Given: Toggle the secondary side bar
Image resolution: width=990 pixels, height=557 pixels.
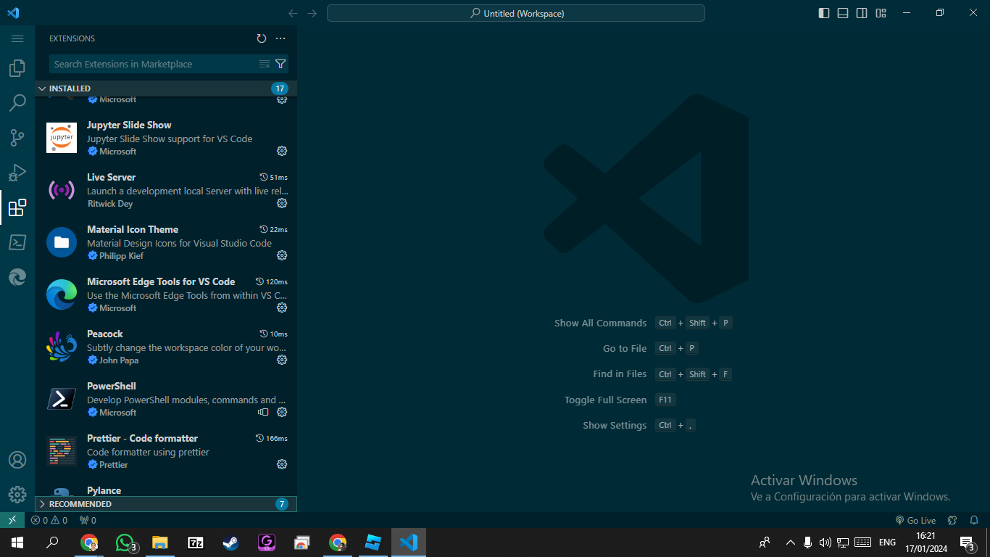Looking at the screenshot, I should pos(862,13).
